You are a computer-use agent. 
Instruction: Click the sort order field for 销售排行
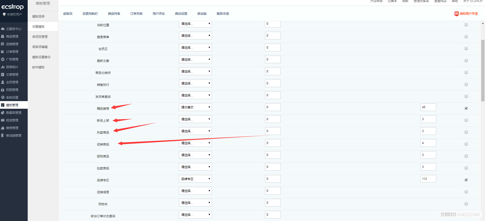tap(273, 83)
